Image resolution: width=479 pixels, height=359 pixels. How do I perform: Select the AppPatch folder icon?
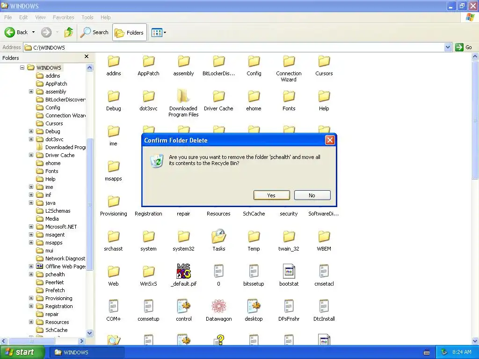coord(148,62)
